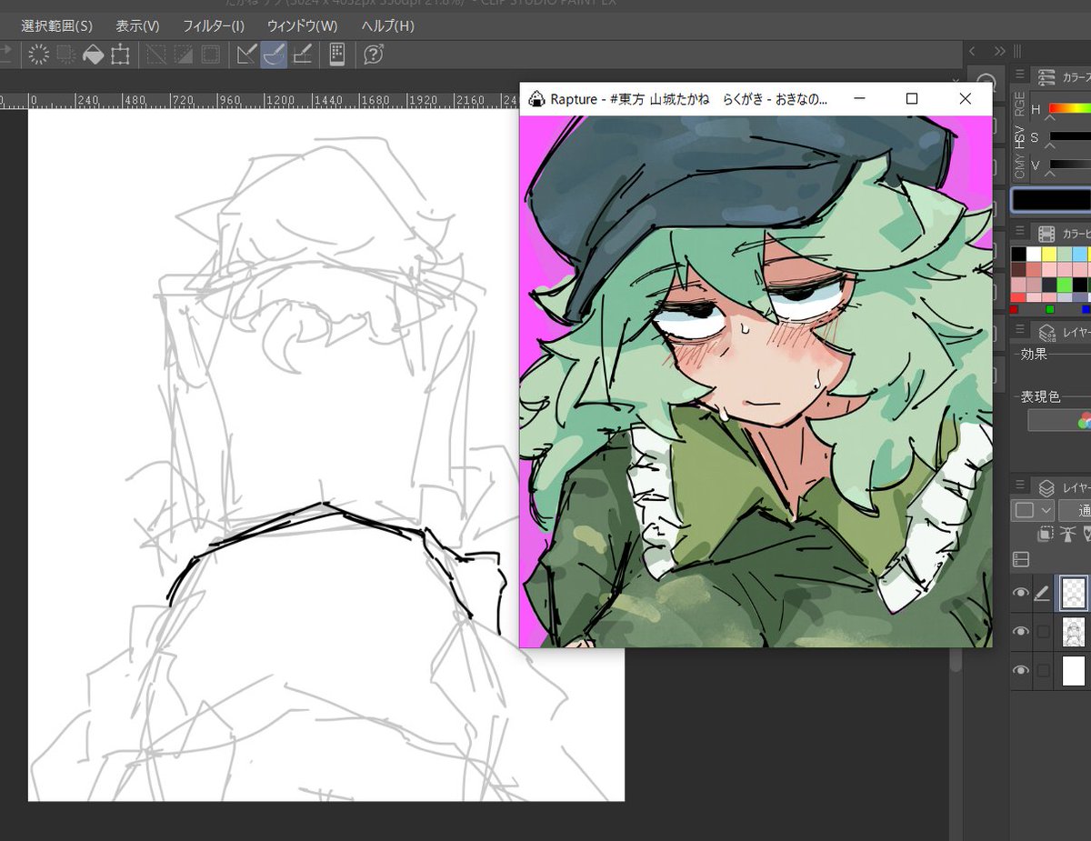
Task: Click the layer palette color box
Action: coord(1025,511)
